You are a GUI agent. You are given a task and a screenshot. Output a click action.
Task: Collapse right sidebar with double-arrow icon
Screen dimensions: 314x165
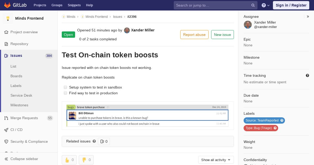tap(308, 16)
